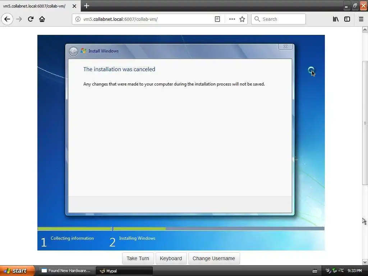The width and height of the screenshot is (368, 276).
Task: Open the Windows start menu
Action: [x=17, y=271]
